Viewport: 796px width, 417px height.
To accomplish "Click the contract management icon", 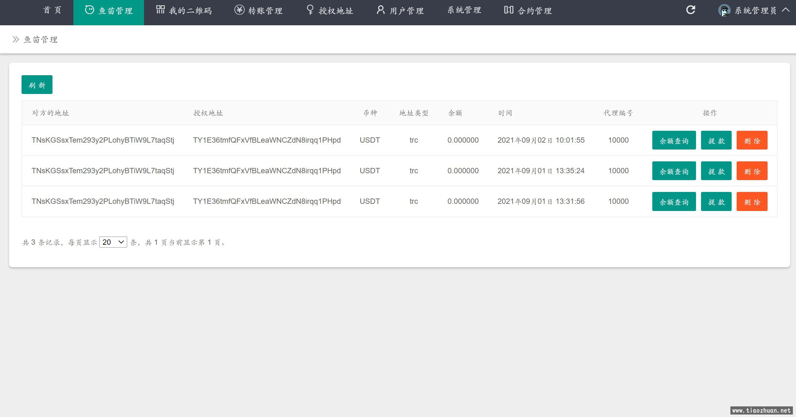I will click(509, 10).
